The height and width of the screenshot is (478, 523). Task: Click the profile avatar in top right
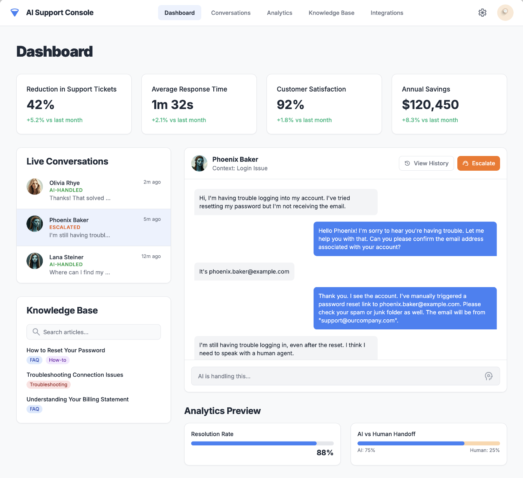505,12
